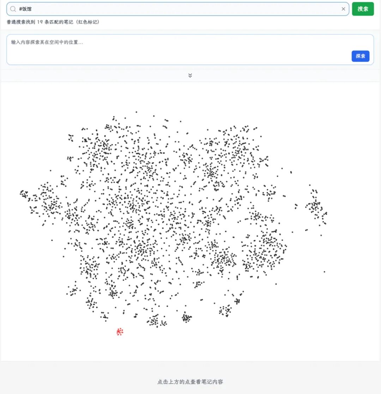The height and width of the screenshot is (394, 381).
Task: Collapse the panel with double-chevron arrow
Action: coord(190,75)
